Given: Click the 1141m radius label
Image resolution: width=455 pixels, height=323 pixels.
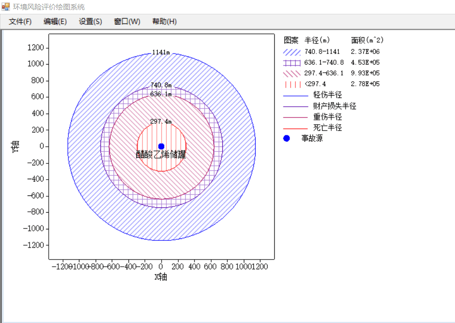Looking at the screenshot, I should click(161, 52).
